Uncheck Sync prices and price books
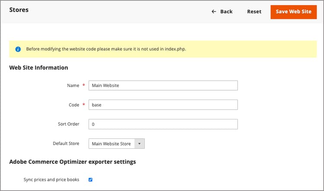Viewport: 324px width, 191px height. pyautogui.click(x=91, y=180)
